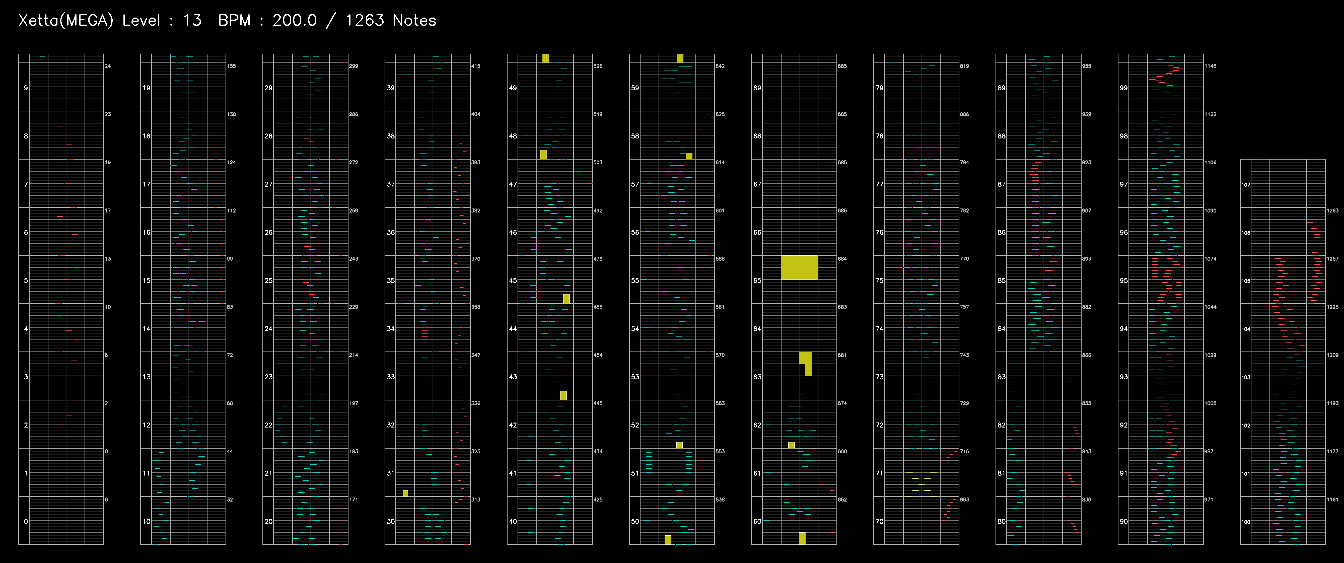
Task: Click measure number label "49"
Action: coord(513,88)
